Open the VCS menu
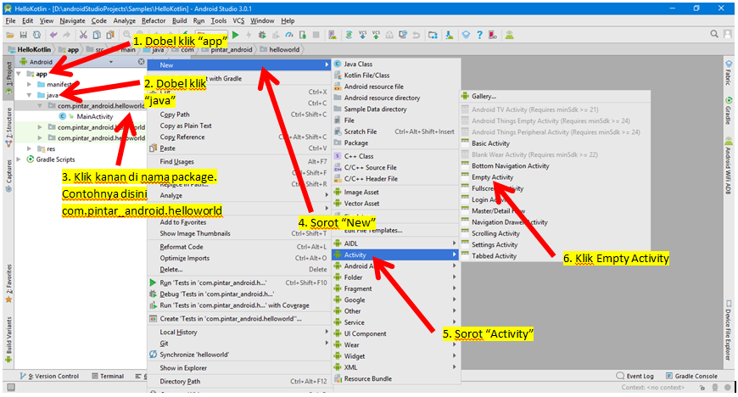 pos(238,20)
